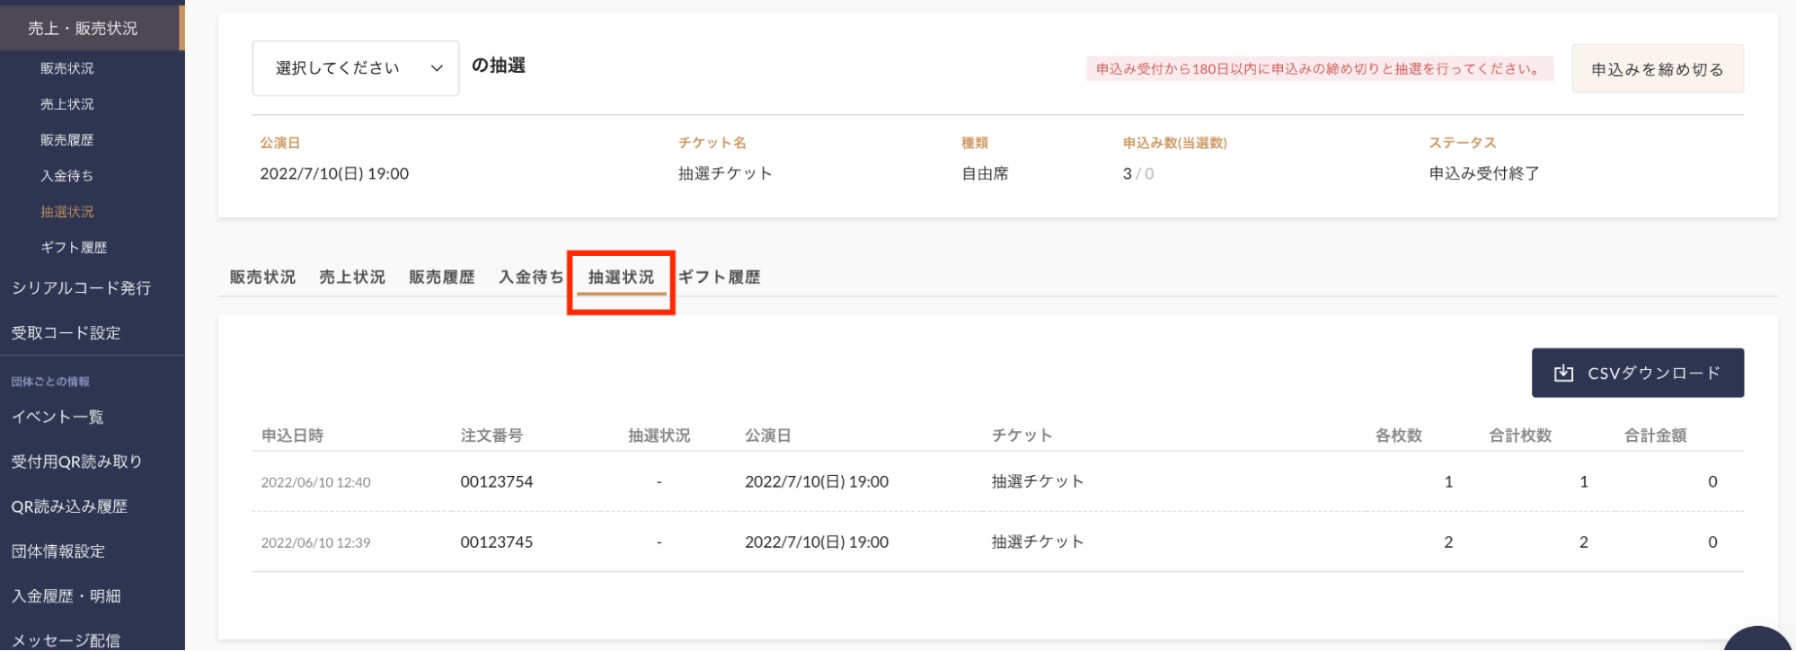The height and width of the screenshot is (651, 1796).
Task: Click 団体情報設定 in the sidebar
Action: click(x=58, y=551)
